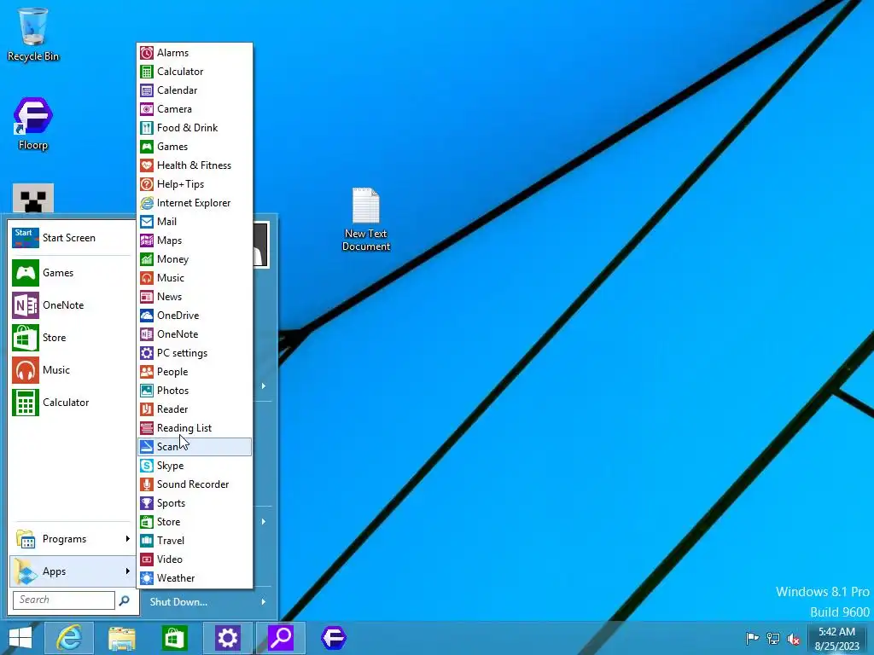This screenshot has width=874, height=655.
Task: Click the user account picture in start menu
Action: point(261,245)
